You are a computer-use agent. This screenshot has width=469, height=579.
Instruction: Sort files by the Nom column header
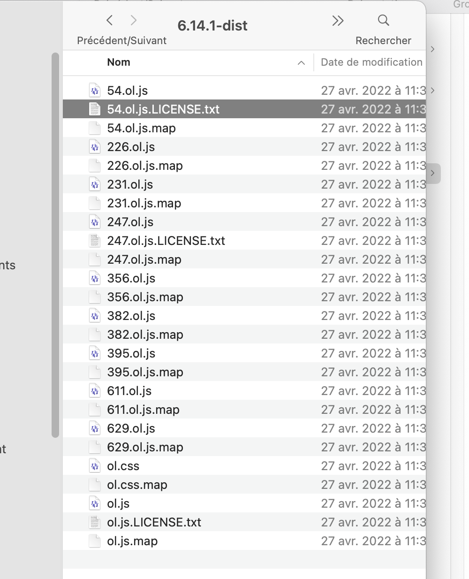tap(118, 62)
